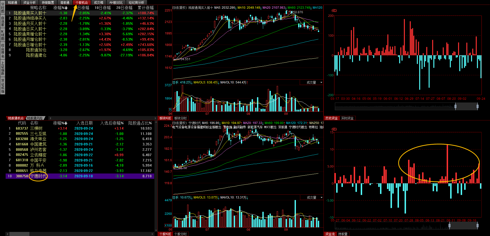Viewport: 490px width, 236px height.
Task: Click stock list vertical scrollbar down arrow
Action: [155, 230]
